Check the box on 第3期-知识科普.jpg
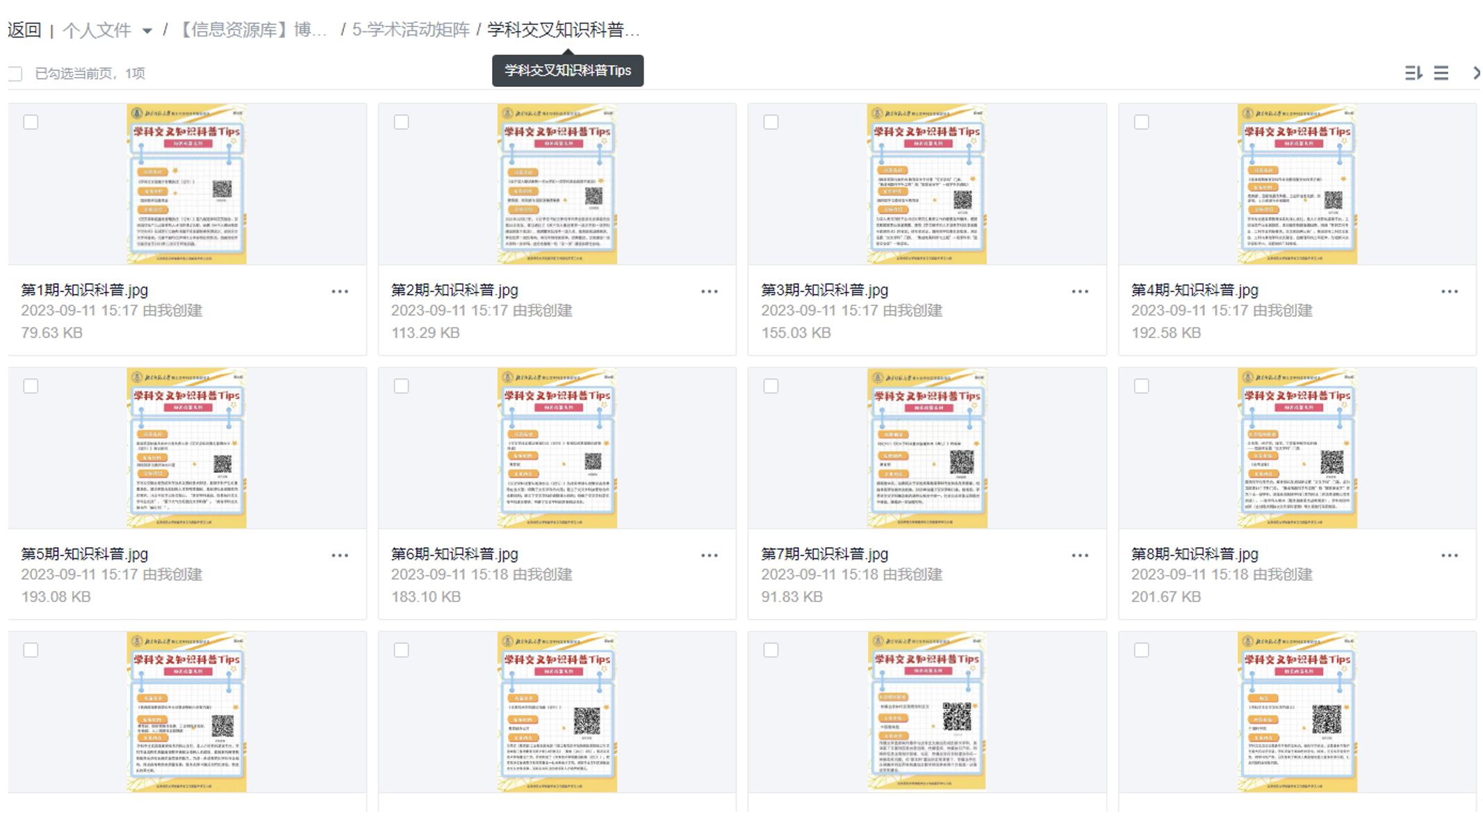Screen dimensions: 1483x826 coord(771,122)
